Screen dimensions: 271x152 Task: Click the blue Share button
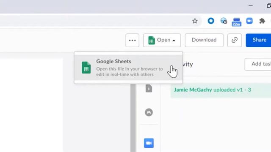(259, 41)
